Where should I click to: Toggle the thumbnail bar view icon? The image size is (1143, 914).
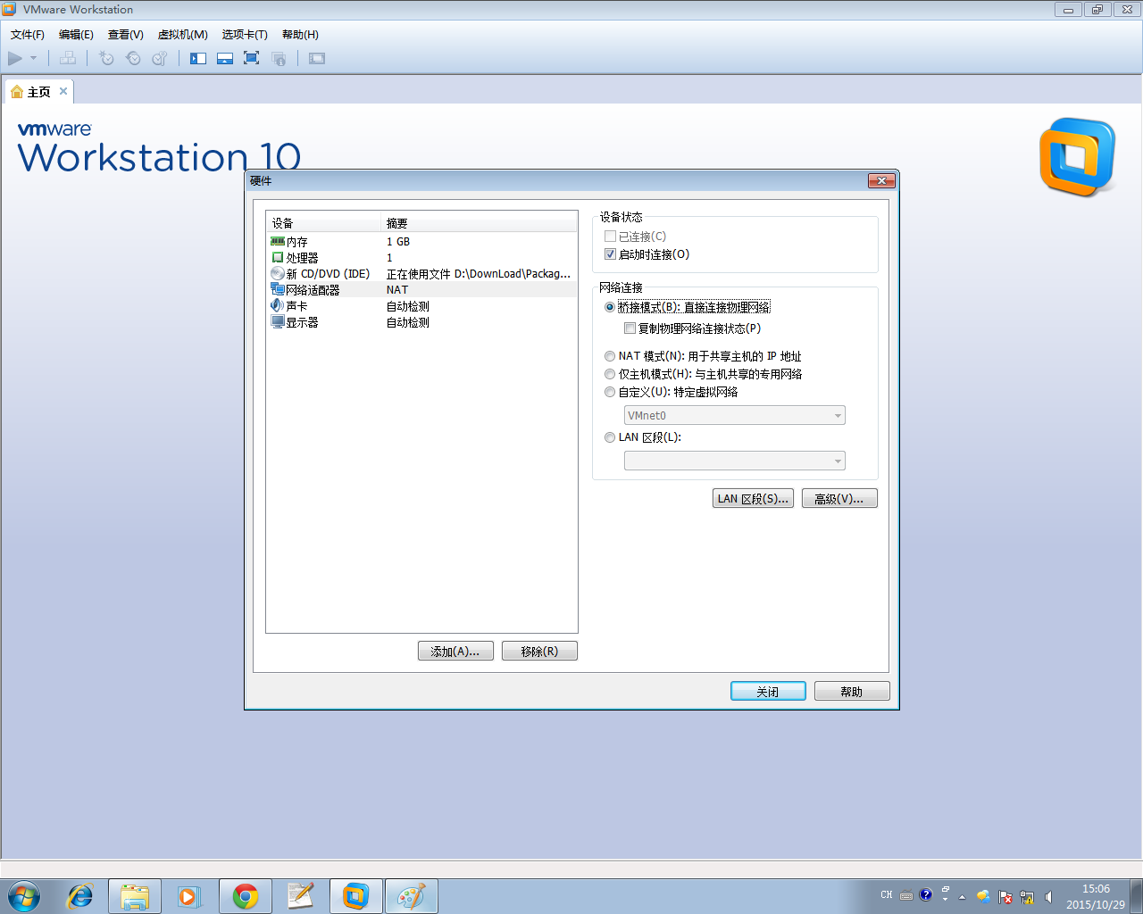pos(225,58)
